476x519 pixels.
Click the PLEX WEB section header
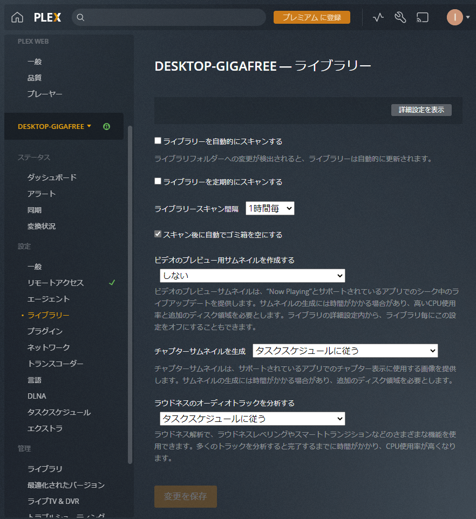(33, 42)
